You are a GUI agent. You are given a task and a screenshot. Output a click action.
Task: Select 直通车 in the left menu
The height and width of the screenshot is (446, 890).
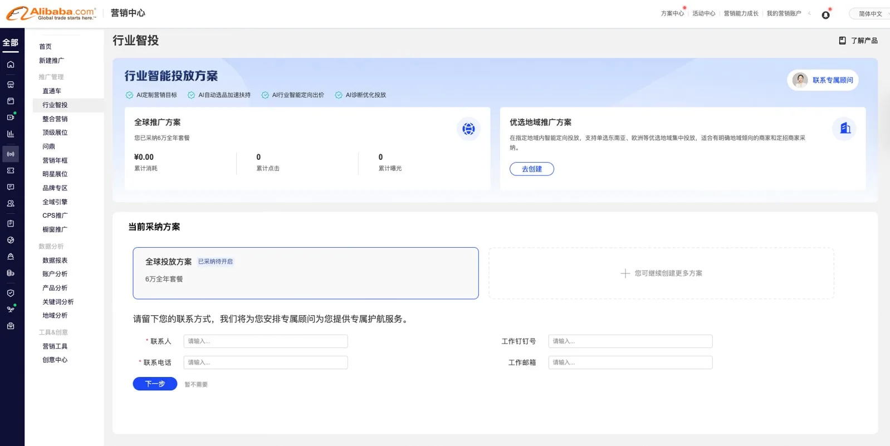(x=52, y=91)
